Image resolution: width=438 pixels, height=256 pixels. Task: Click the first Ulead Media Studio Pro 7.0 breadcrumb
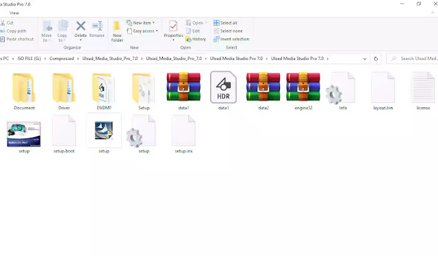point(236,59)
